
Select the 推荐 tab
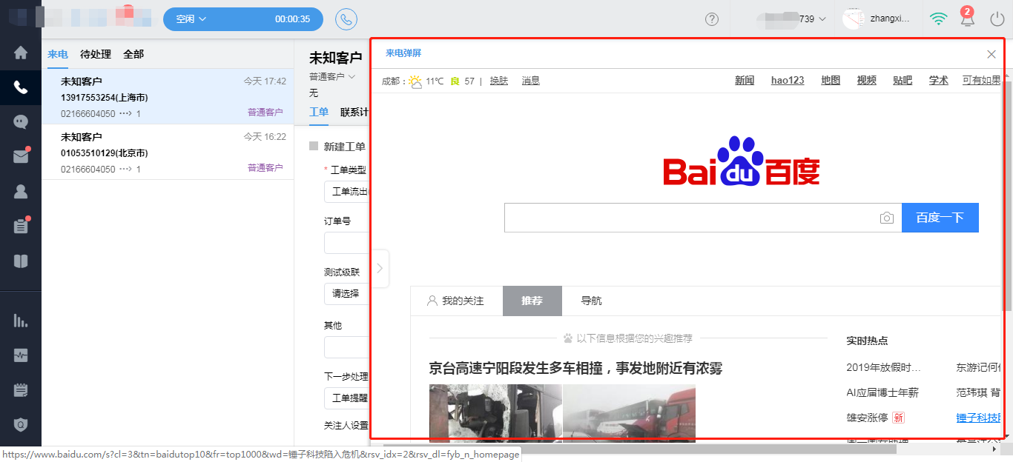pyautogui.click(x=532, y=301)
